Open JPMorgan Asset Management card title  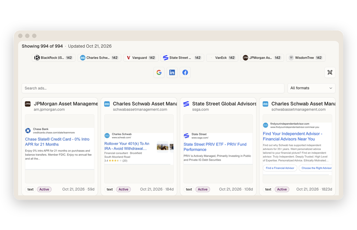[x=66, y=104]
